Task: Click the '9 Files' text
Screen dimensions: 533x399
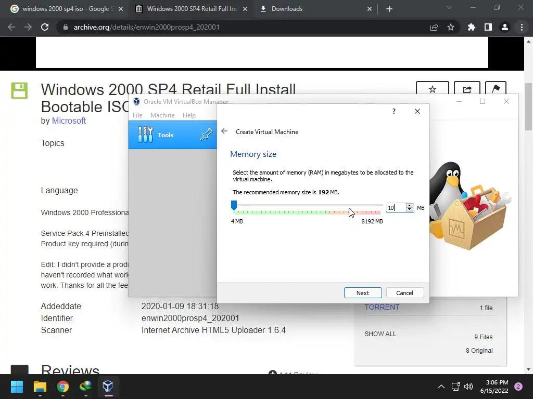Action: tap(484, 337)
